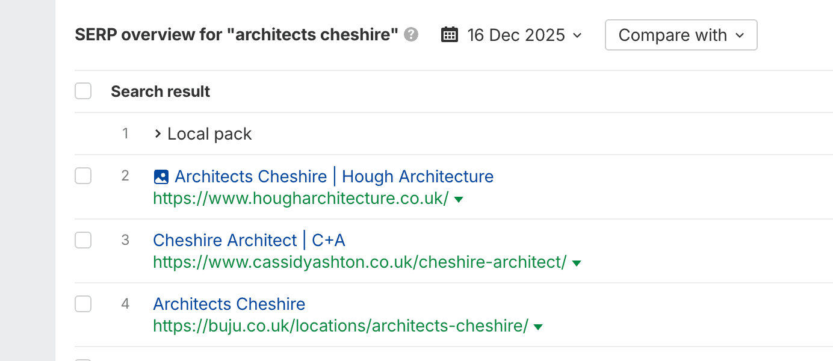Click dropdown arrow next to cassidyashton.co.uk URL
This screenshot has width=833, height=361.
577,263
